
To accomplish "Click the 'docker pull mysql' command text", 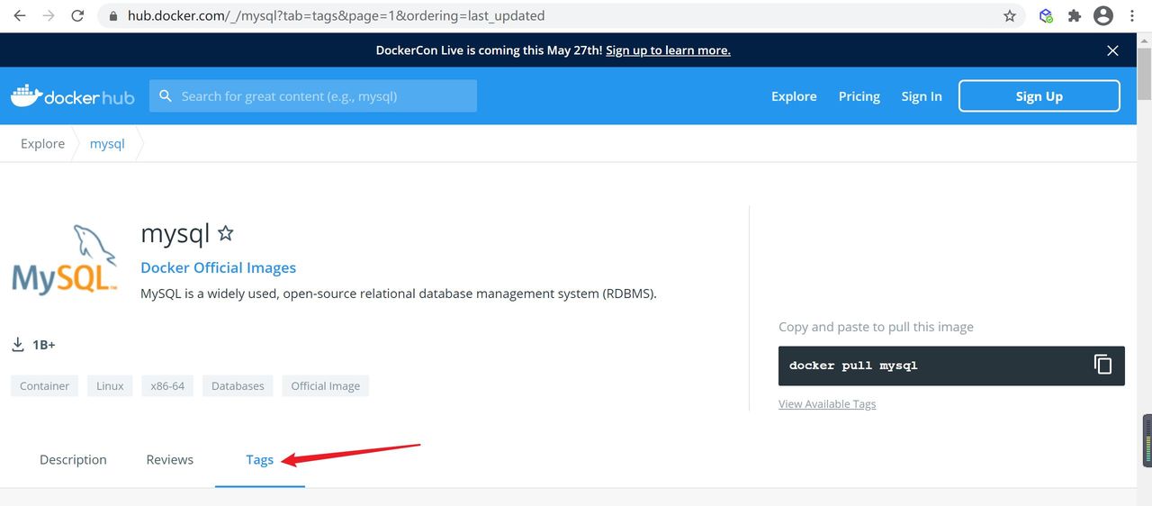I will pos(853,366).
